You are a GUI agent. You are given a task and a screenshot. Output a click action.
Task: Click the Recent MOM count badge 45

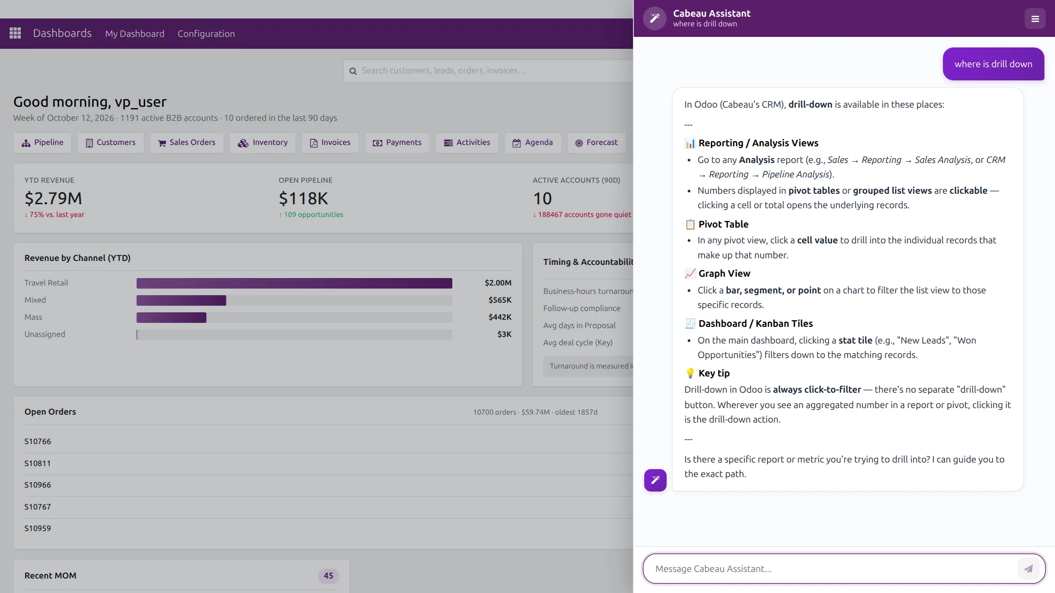[328, 575]
